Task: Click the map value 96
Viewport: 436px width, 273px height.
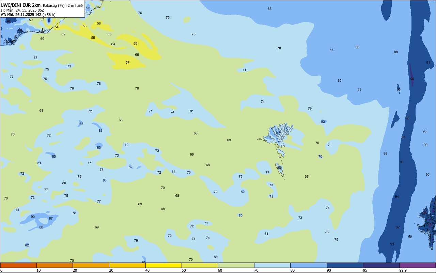Action: (412, 79)
